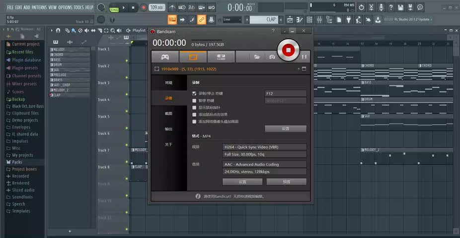Open the 关于 tab in Bandicam

click(x=169, y=144)
